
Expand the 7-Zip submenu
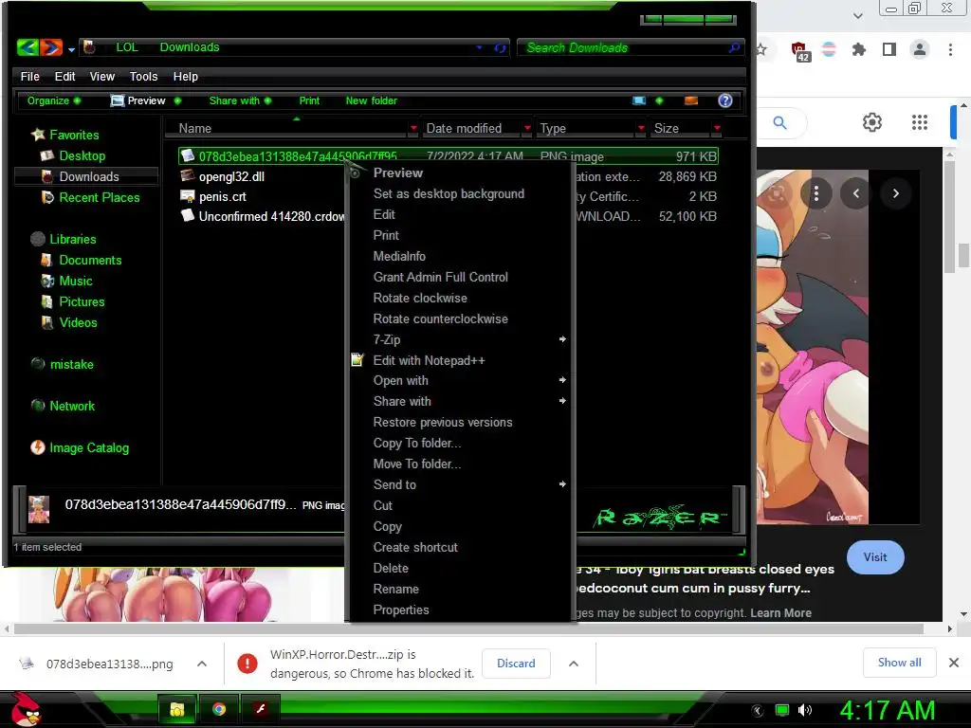click(x=460, y=339)
